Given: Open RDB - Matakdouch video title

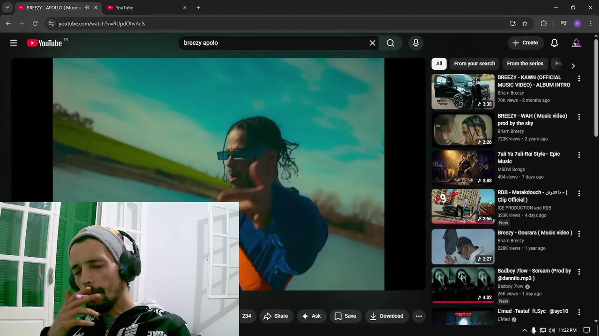Looking at the screenshot, I should (533, 196).
